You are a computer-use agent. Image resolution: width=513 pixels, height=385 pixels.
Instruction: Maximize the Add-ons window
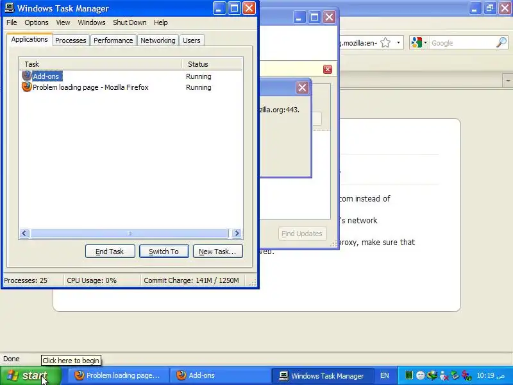coord(314,17)
